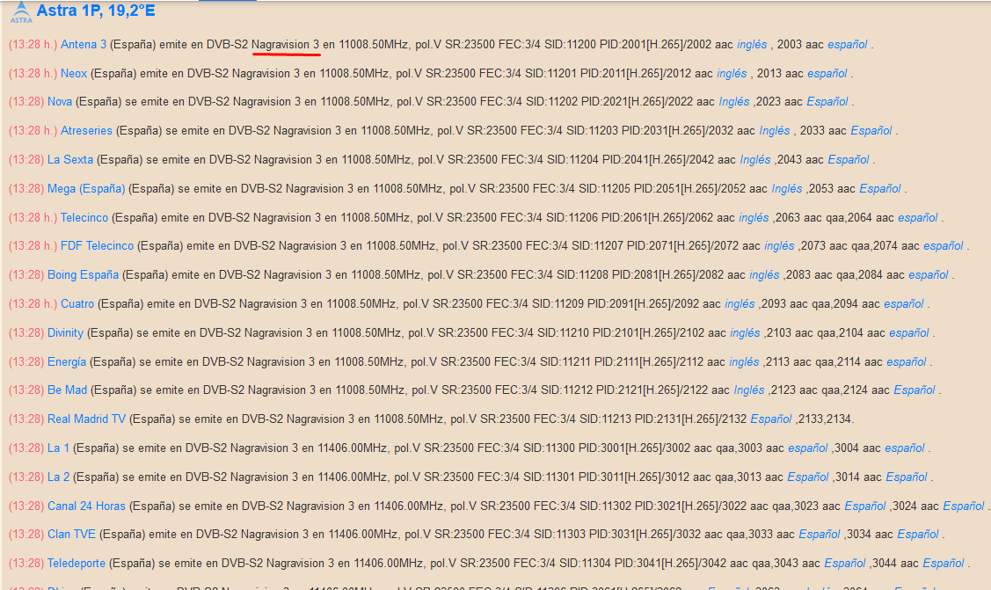Open the Mega (España) channel link

[x=86, y=189]
